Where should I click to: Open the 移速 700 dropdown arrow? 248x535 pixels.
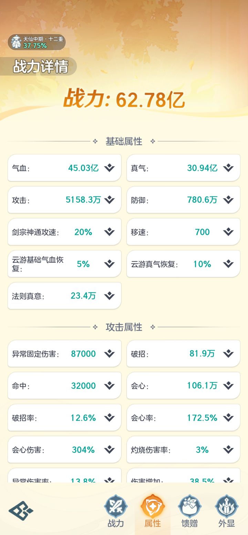[228, 232]
